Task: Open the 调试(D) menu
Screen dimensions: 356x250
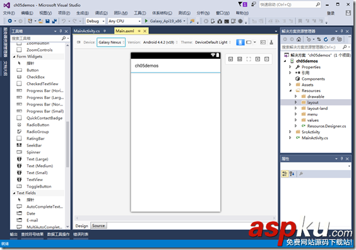Action: (101, 13)
